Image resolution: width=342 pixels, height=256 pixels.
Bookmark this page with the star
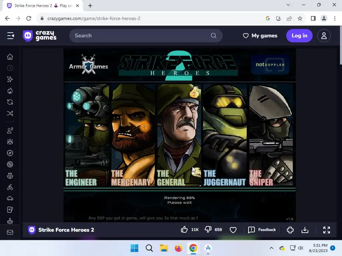click(300, 18)
